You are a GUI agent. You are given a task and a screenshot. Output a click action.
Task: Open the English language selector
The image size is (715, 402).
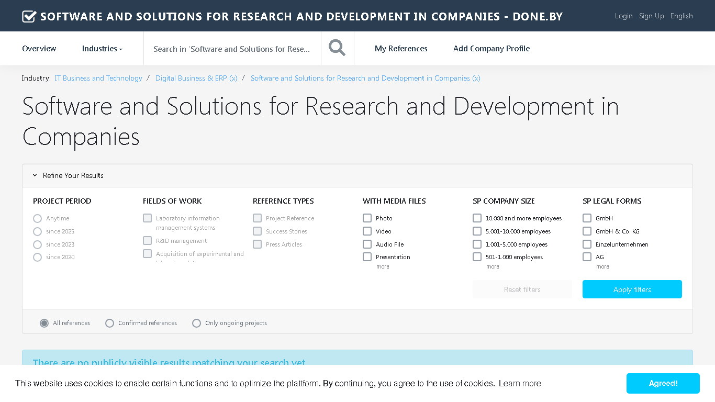click(682, 16)
